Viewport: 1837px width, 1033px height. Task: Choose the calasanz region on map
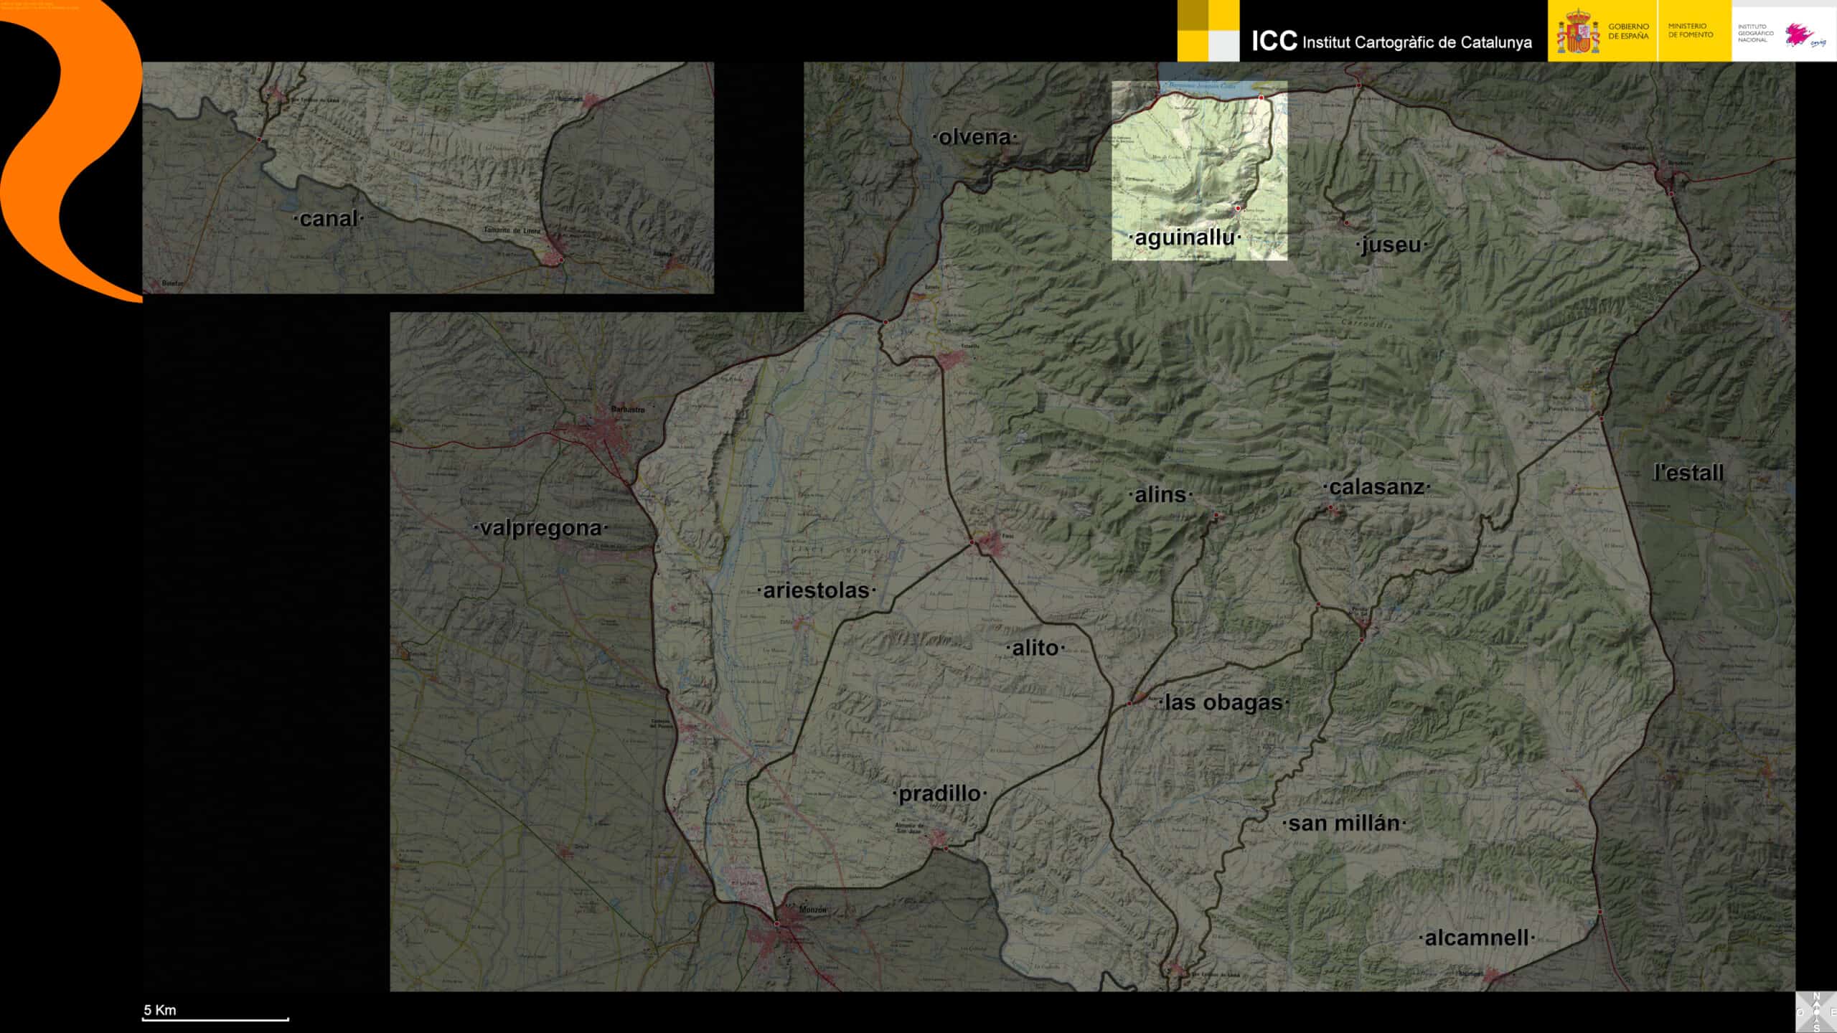coord(1376,487)
